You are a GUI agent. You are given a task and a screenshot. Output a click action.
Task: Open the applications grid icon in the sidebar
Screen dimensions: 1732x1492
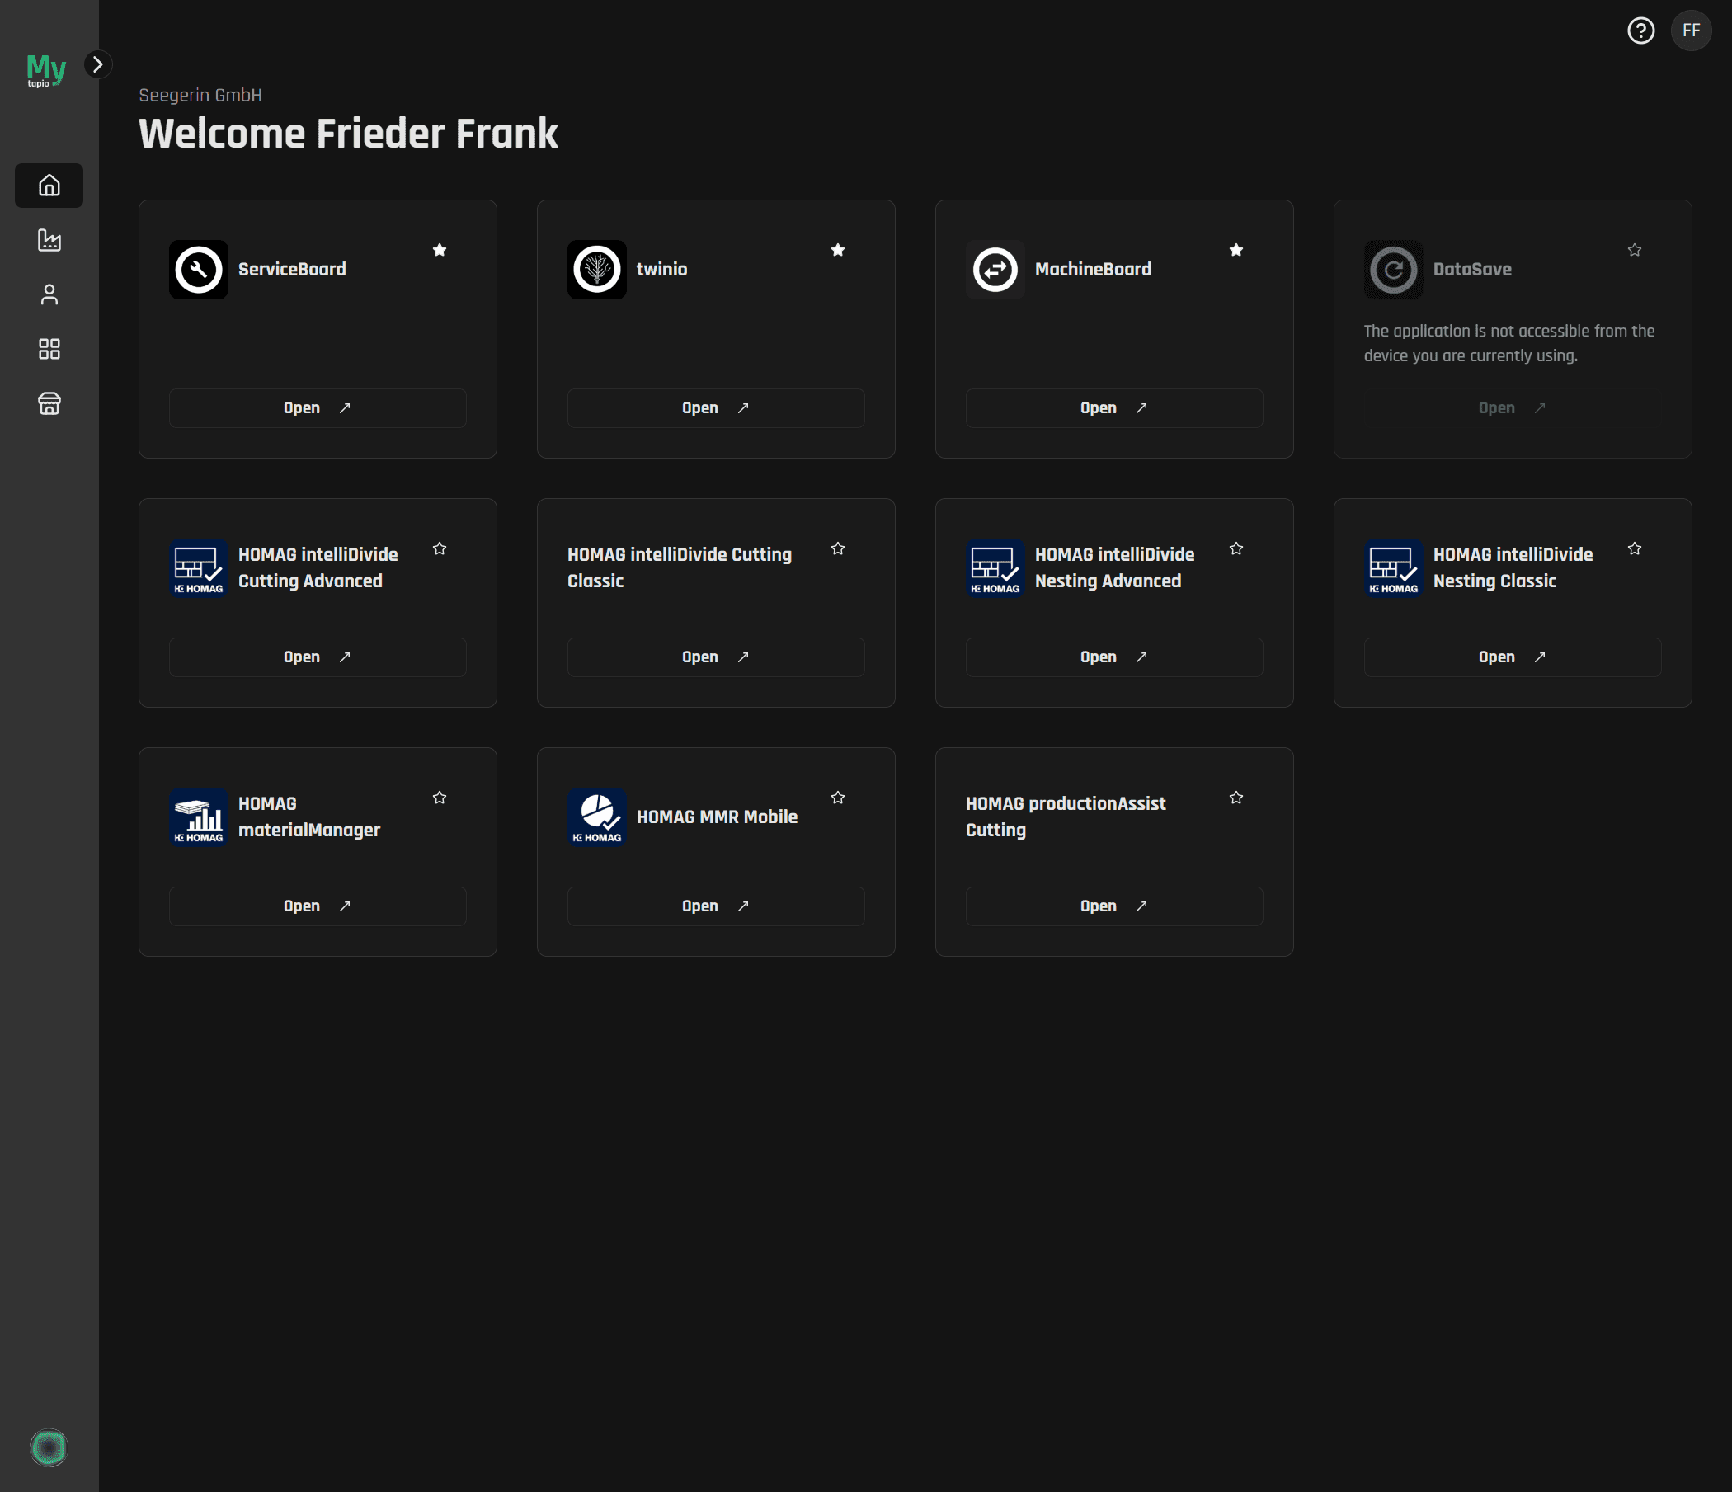click(x=49, y=350)
